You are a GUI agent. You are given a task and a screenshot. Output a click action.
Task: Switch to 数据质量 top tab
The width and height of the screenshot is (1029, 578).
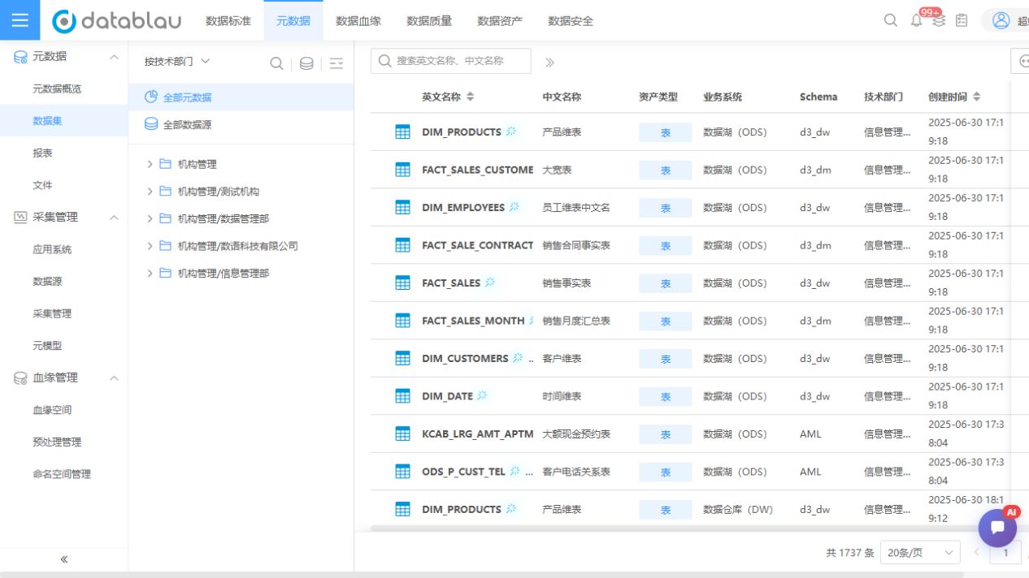[x=429, y=21]
